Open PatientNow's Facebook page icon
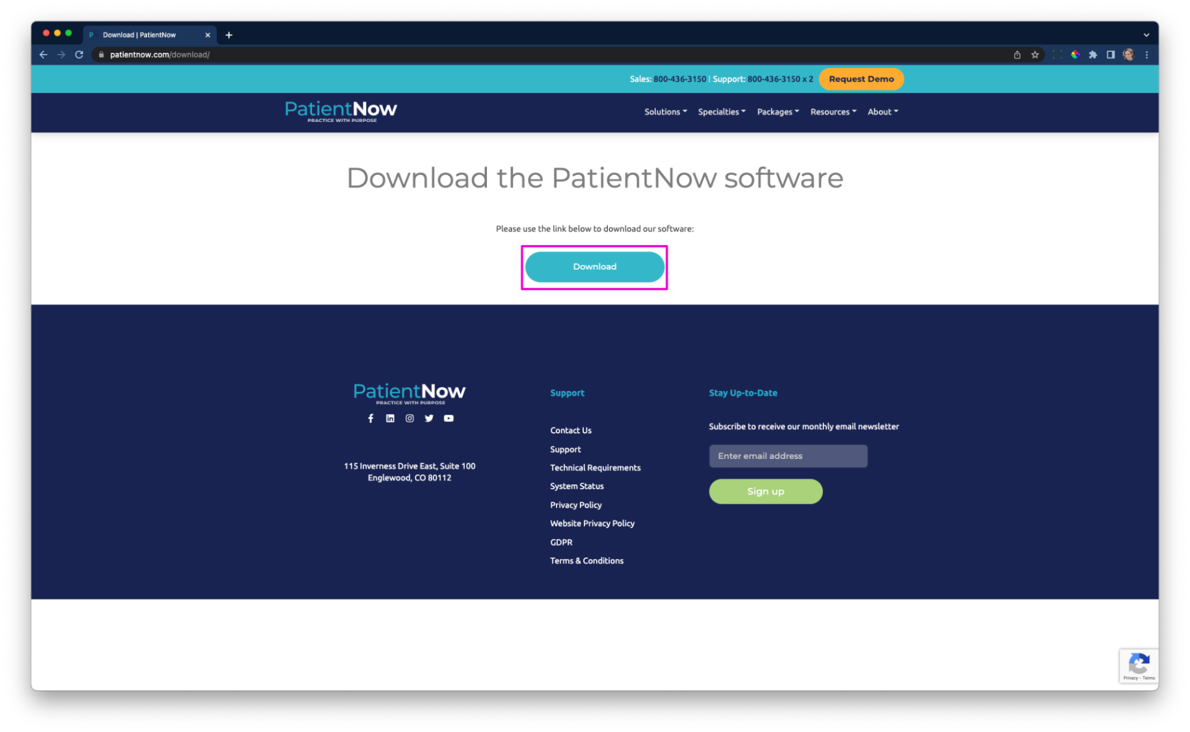The height and width of the screenshot is (732, 1190). pos(370,418)
